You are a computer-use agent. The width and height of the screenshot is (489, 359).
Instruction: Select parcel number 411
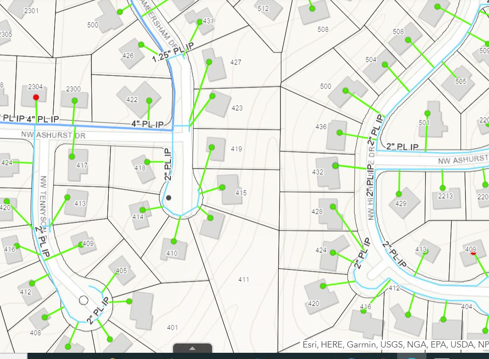coord(243,279)
